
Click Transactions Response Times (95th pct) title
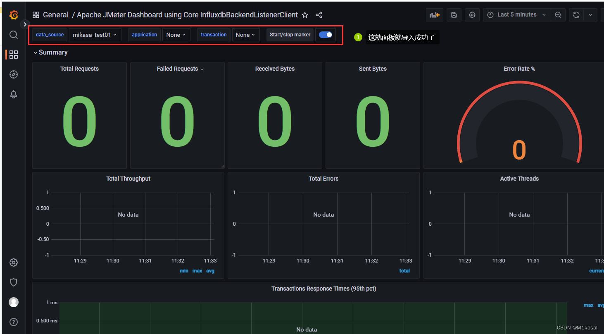click(x=323, y=289)
